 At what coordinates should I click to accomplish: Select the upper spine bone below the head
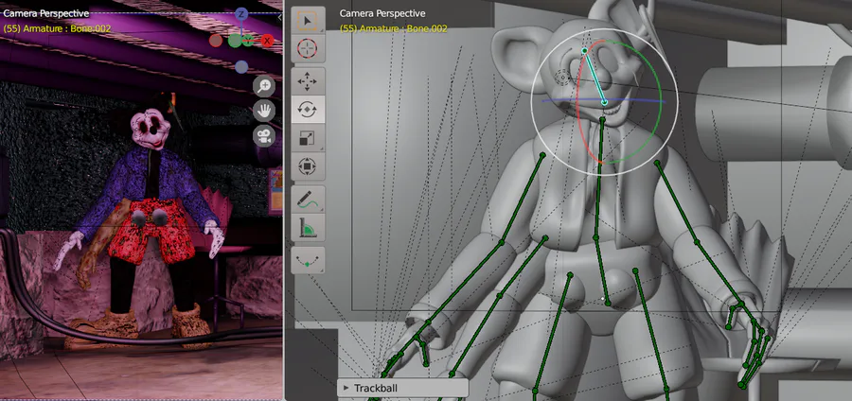tap(599, 178)
